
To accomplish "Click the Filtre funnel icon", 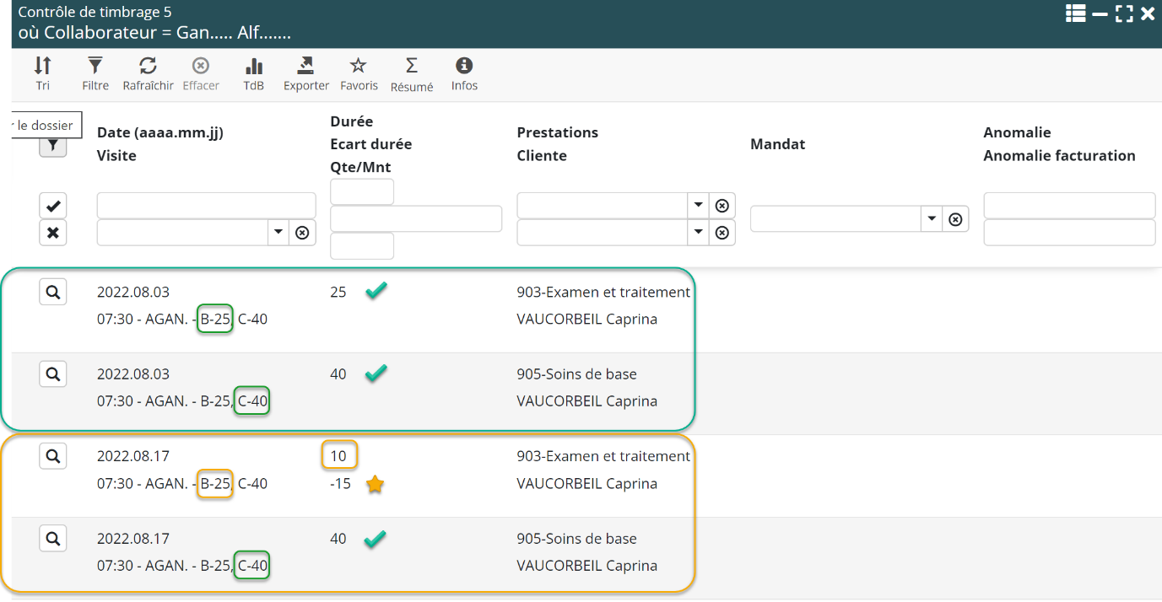I will tap(95, 73).
